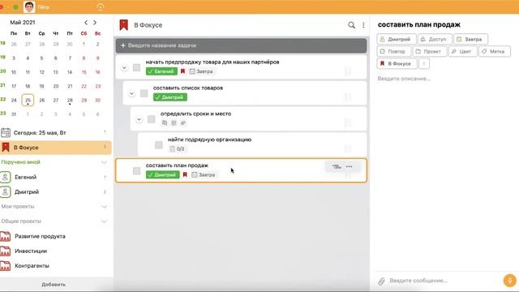Click the note icon under 'определить сроки и место'
This screenshot has height=292, width=519.
tap(174, 122)
